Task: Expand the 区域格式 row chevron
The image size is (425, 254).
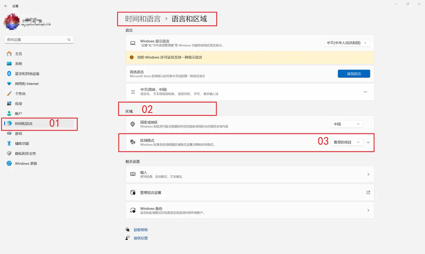Action: [x=368, y=142]
